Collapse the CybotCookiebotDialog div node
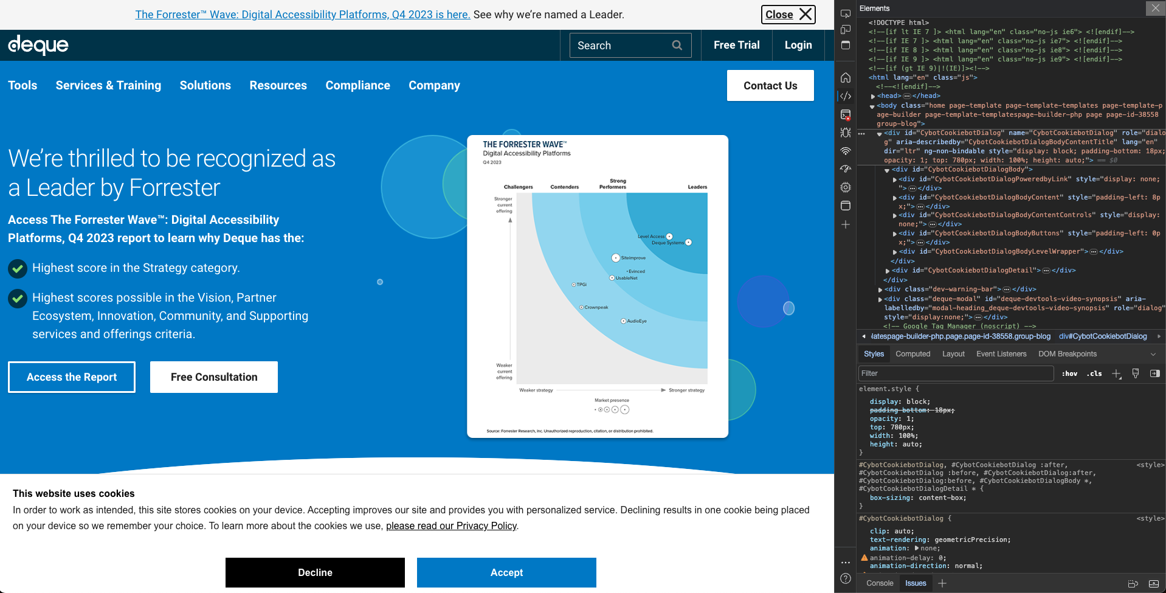Screen dimensions: 1166x593 pyautogui.click(x=880, y=133)
